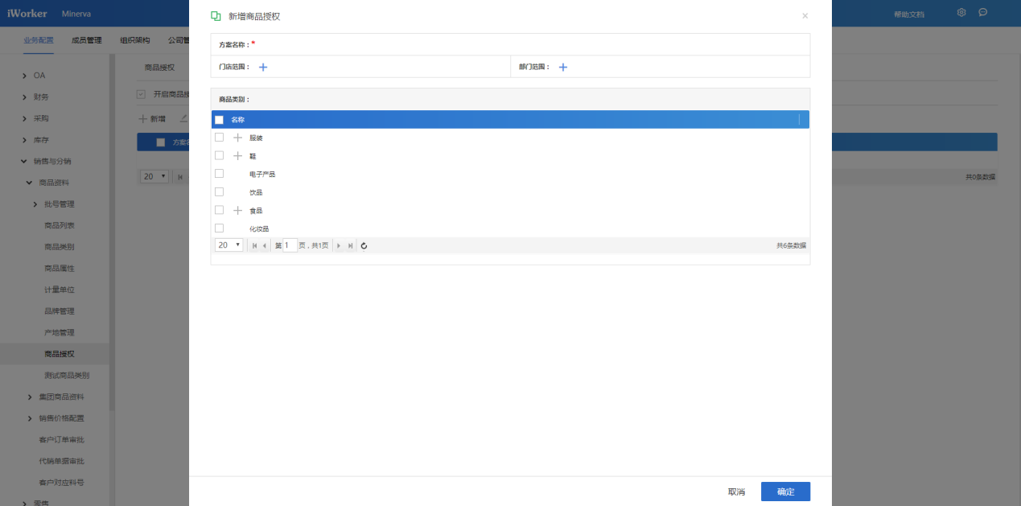Open the page size dropdown in dialog

pyautogui.click(x=228, y=245)
